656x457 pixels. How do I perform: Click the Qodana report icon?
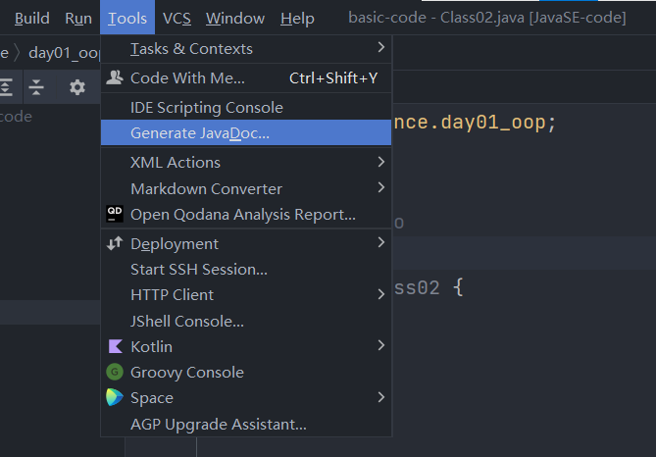[115, 214]
